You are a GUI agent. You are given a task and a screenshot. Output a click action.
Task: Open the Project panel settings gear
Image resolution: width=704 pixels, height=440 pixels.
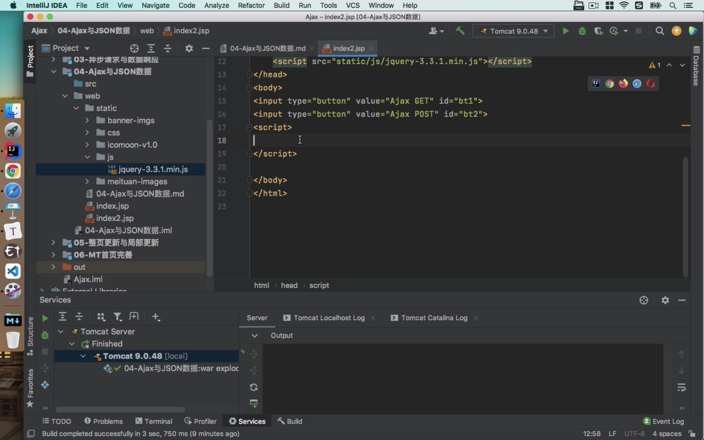(x=189, y=48)
